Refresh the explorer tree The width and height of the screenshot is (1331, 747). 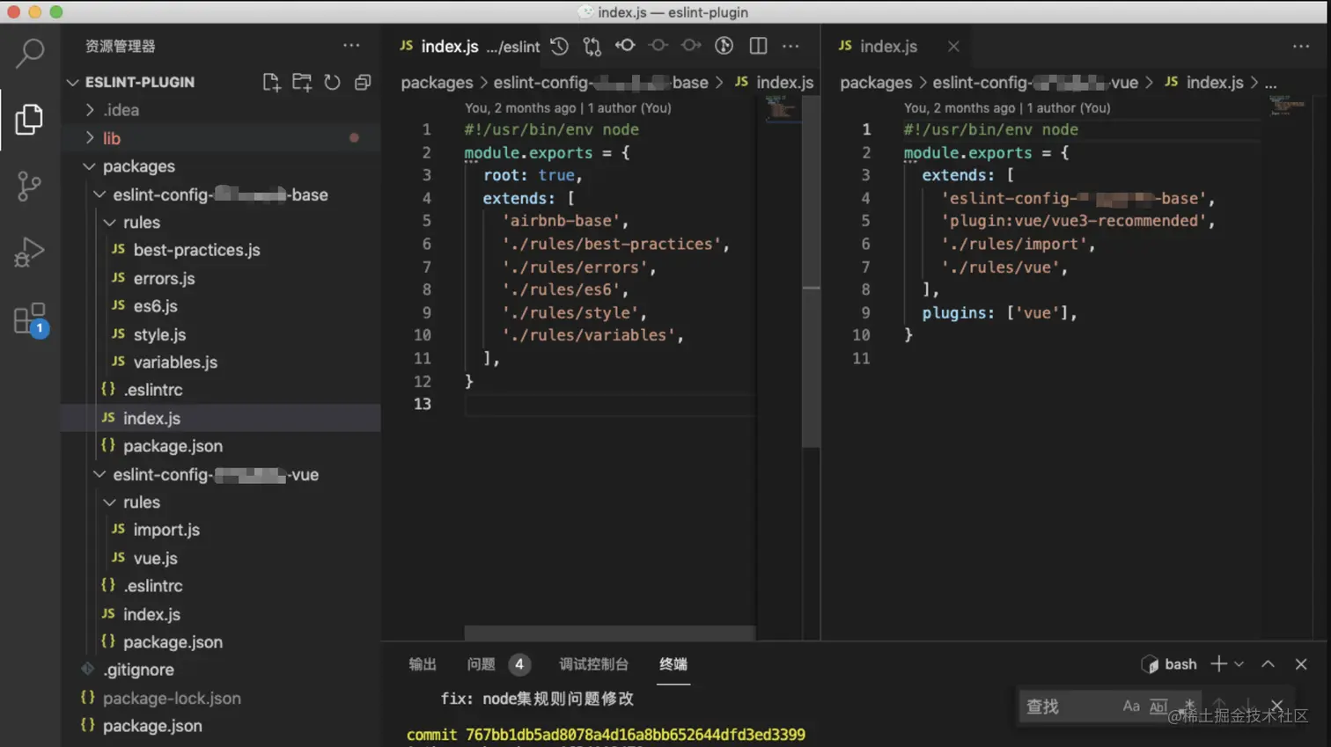point(332,82)
